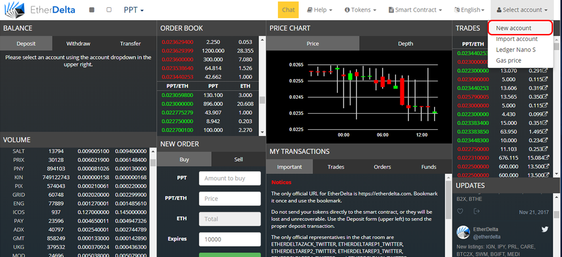Open the Orders tab in My Transactions
This screenshot has height=257, width=562.
(x=382, y=167)
